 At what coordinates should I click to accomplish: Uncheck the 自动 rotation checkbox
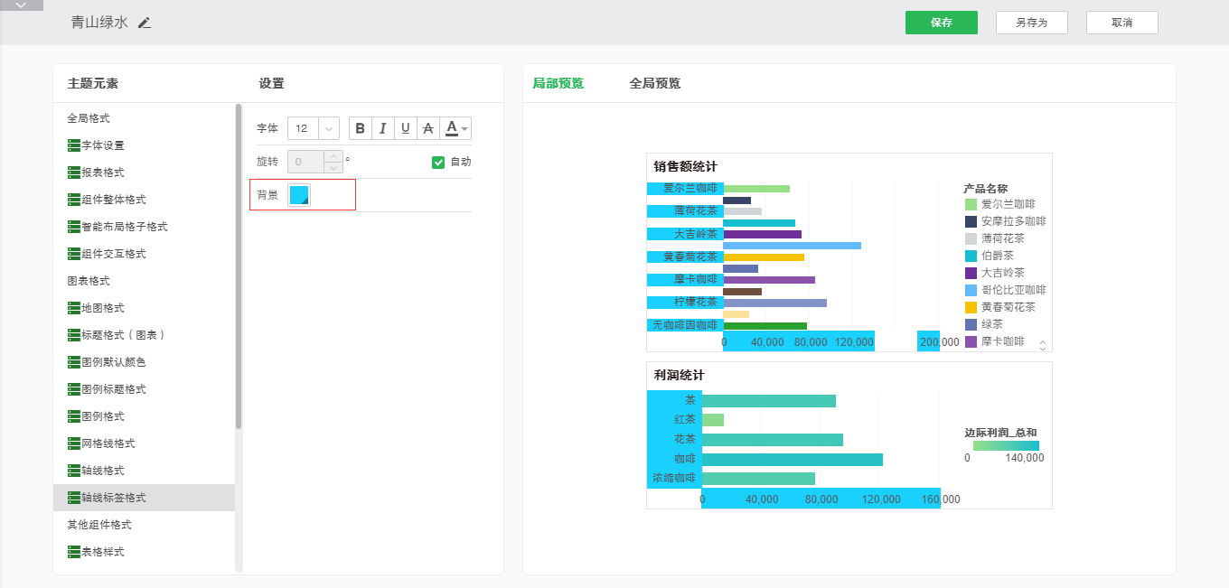(x=438, y=163)
